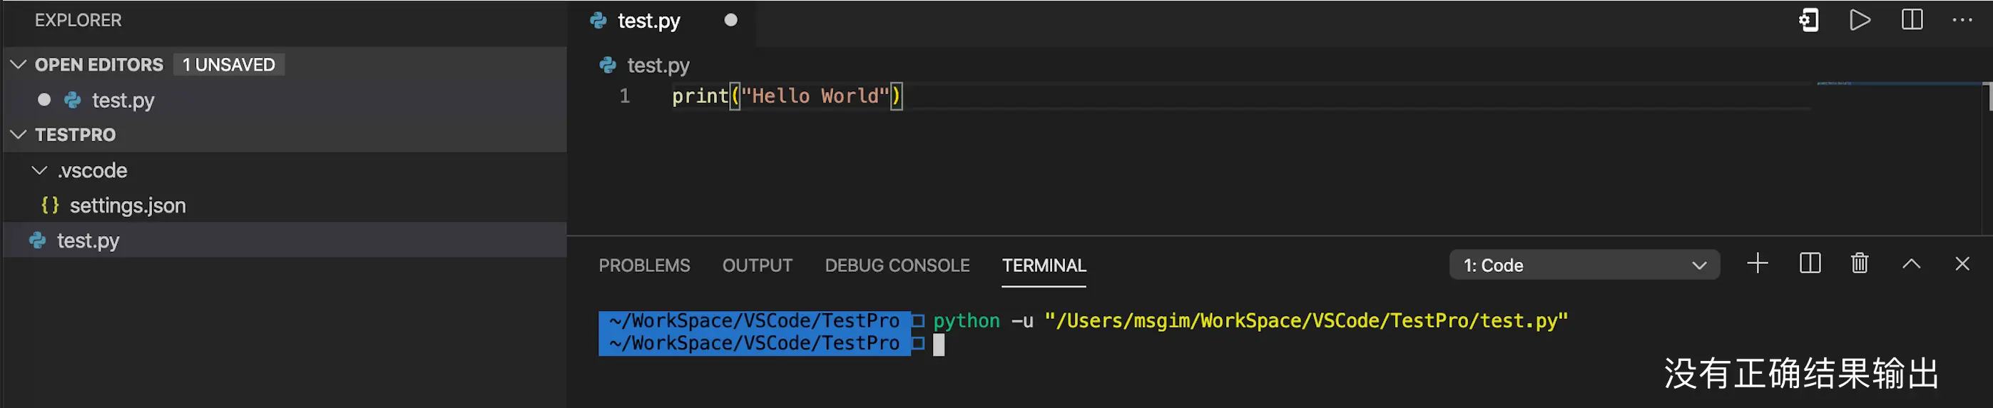Kill the terminal with trash icon
The image size is (1993, 408).
(x=1860, y=264)
